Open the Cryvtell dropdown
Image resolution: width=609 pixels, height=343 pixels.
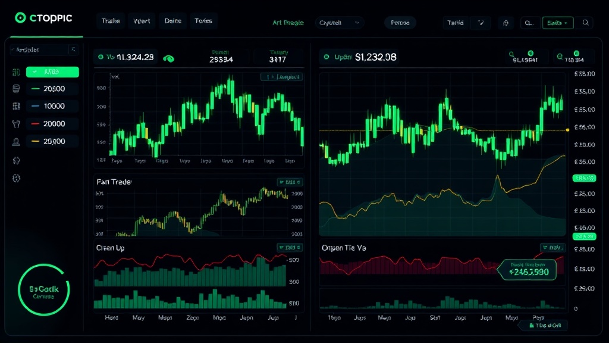coord(340,23)
